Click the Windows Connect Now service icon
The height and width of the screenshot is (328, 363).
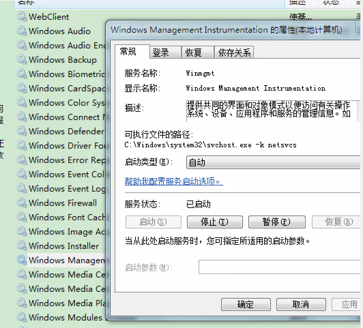click(22, 117)
